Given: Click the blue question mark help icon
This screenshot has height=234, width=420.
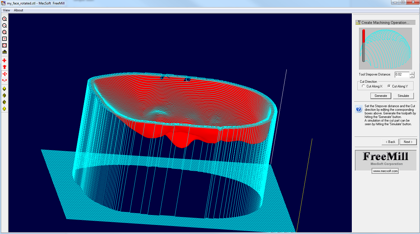Looking at the screenshot, I should 359,109.
